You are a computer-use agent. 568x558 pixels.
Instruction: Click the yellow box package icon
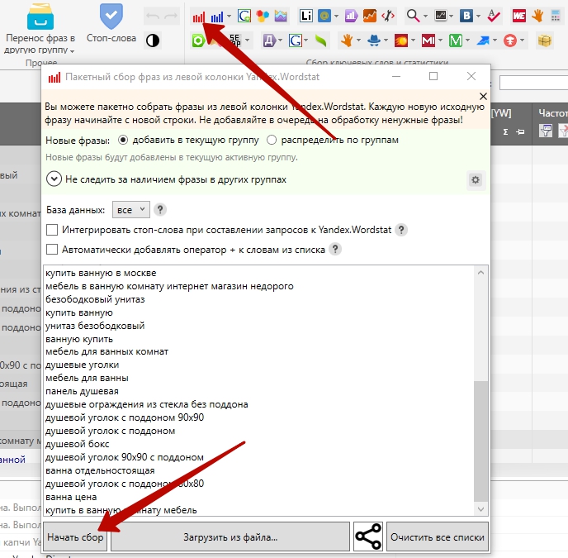pyautogui.click(x=544, y=41)
